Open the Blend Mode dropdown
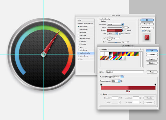The width and height of the screenshot is (166, 120). [x=115, y=24]
